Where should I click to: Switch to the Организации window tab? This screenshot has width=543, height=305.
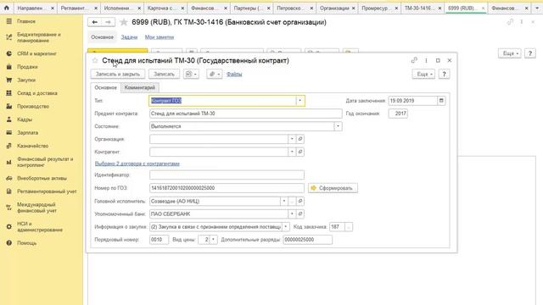(x=338, y=8)
